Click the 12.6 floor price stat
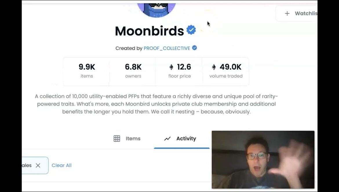 pos(179,72)
